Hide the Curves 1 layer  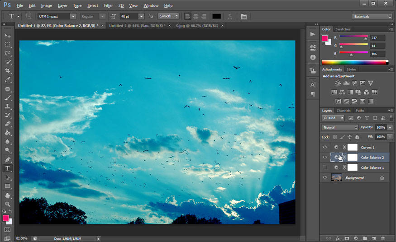tap(325, 147)
